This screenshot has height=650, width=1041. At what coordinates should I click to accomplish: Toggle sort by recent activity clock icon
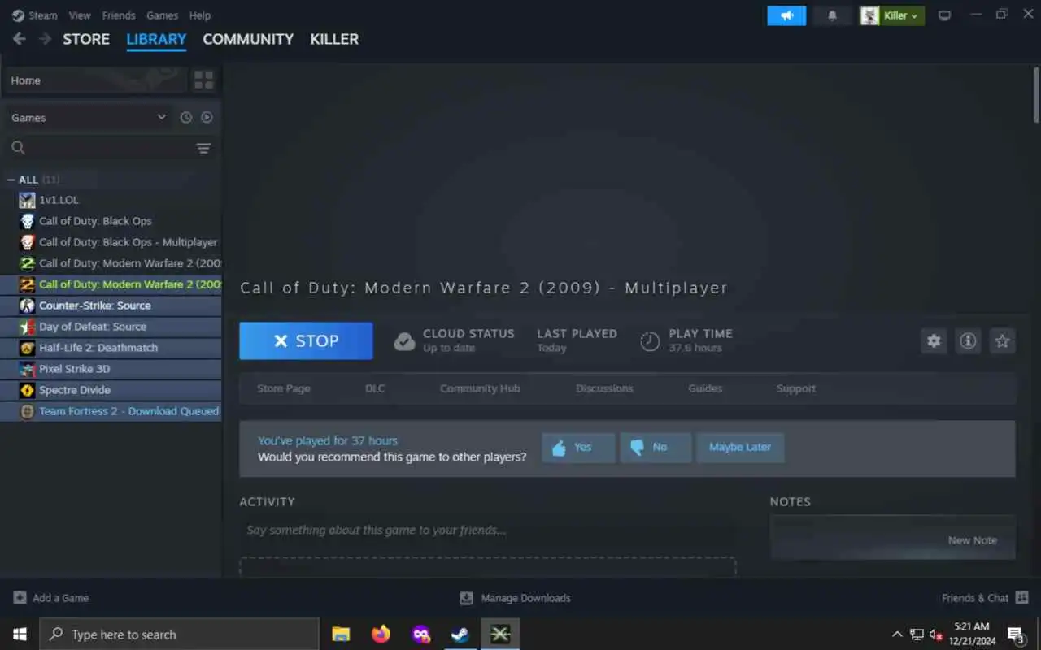186,118
